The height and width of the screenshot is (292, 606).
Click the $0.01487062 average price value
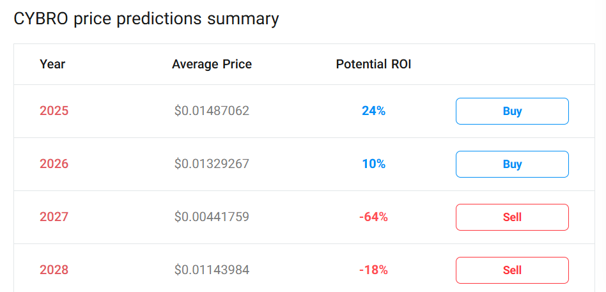point(212,111)
